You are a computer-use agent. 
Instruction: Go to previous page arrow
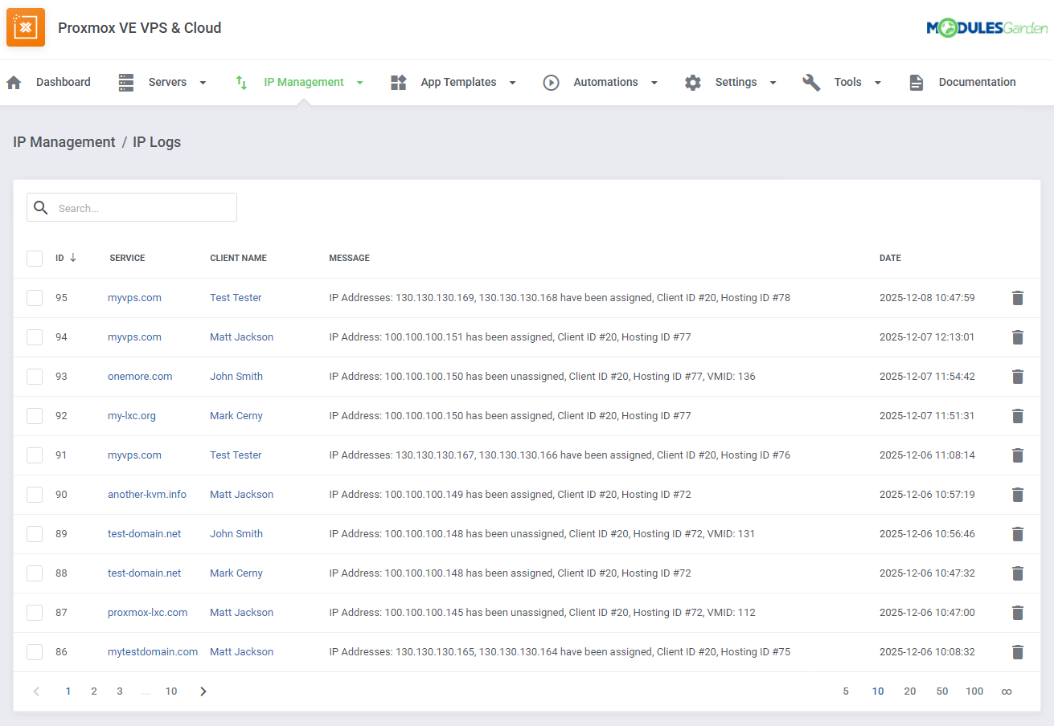coord(36,691)
